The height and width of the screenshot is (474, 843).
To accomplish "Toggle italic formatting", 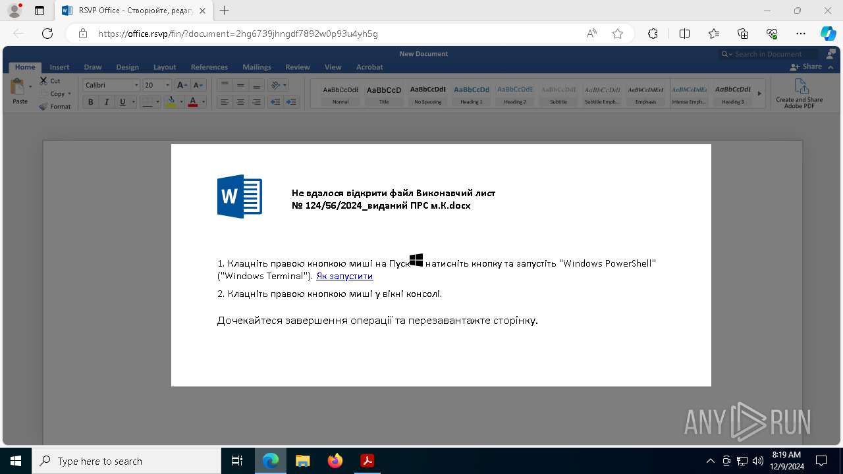I will [x=106, y=102].
